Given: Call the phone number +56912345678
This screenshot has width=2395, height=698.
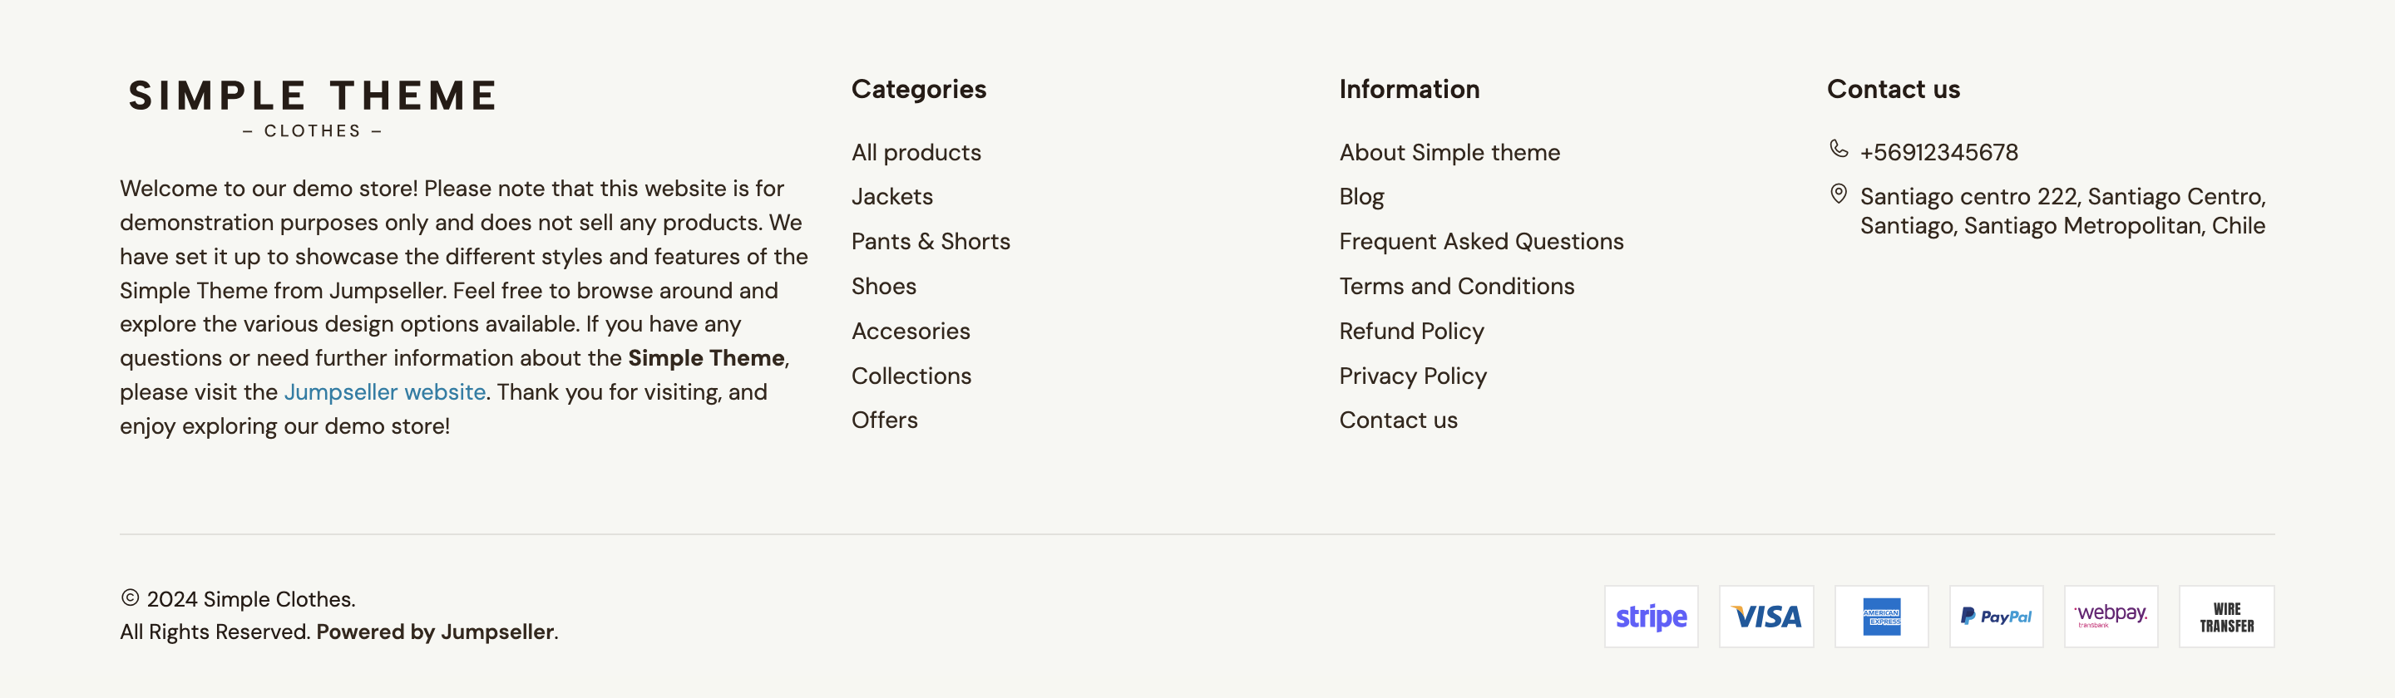Looking at the screenshot, I should (x=1938, y=152).
